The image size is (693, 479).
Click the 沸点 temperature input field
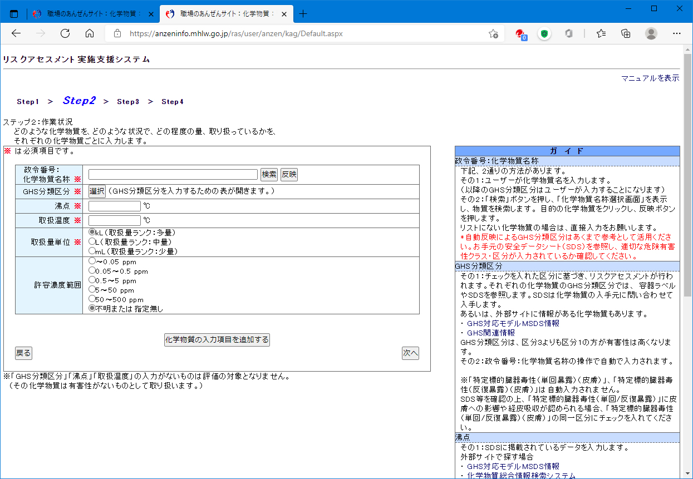115,206
